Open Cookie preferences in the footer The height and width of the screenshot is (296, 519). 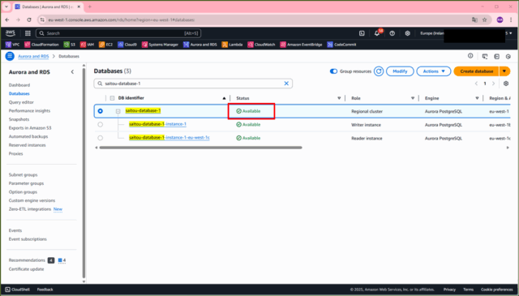496,290
